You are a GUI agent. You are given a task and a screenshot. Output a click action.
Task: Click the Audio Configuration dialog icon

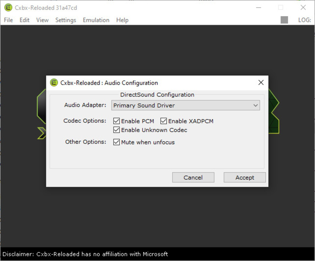[54, 83]
